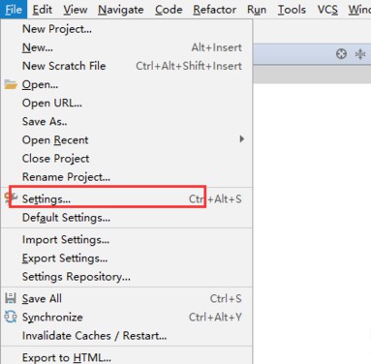Click the Synchronize refresh arrows icon
Screen dimensions: 371x364
pos(11,317)
